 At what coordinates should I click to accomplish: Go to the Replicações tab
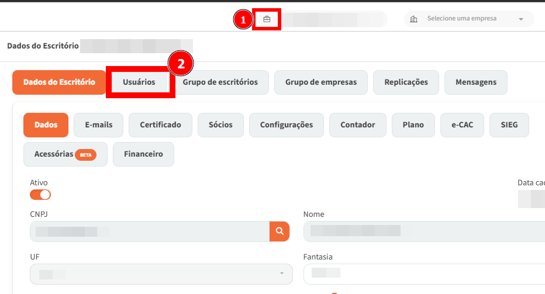[406, 82]
